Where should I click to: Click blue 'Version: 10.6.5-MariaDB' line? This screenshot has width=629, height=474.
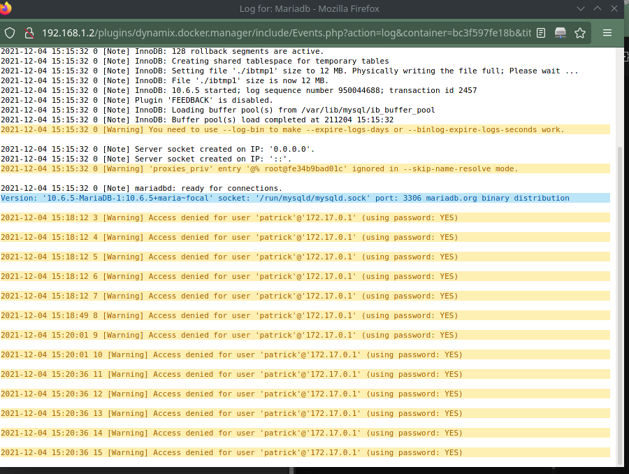click(305, 198)
